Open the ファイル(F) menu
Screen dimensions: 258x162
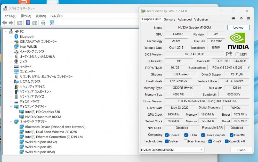click(x=10, y=16)
